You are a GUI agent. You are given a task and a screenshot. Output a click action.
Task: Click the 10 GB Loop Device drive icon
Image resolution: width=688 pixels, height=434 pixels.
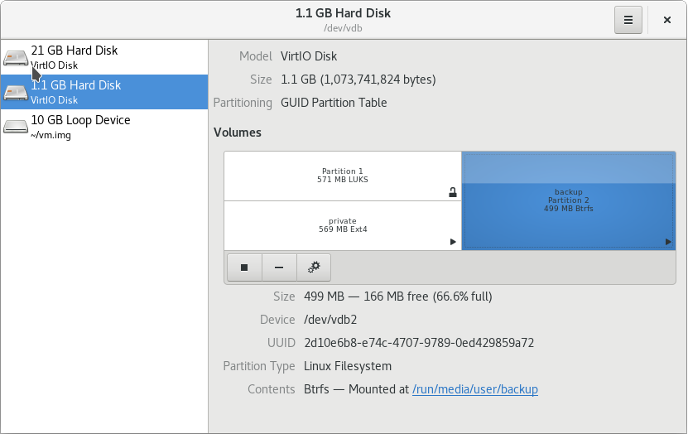point(16,127)
